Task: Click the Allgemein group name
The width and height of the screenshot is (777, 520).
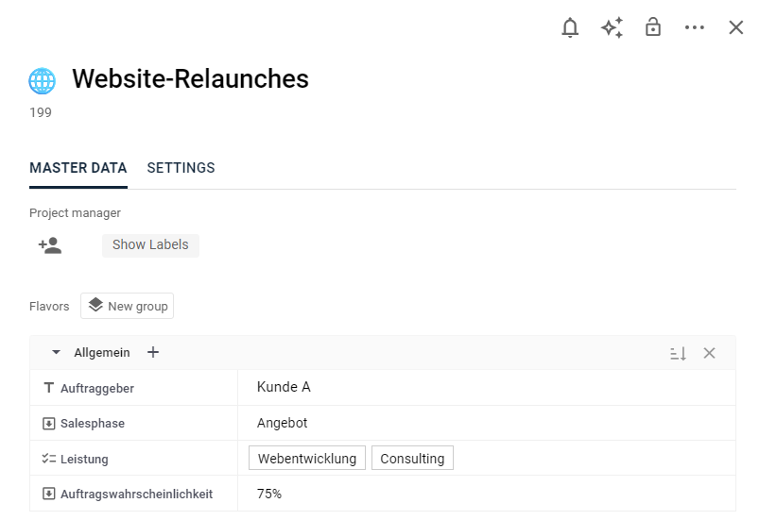Action: pyautogui.click(x=102, y=353)
